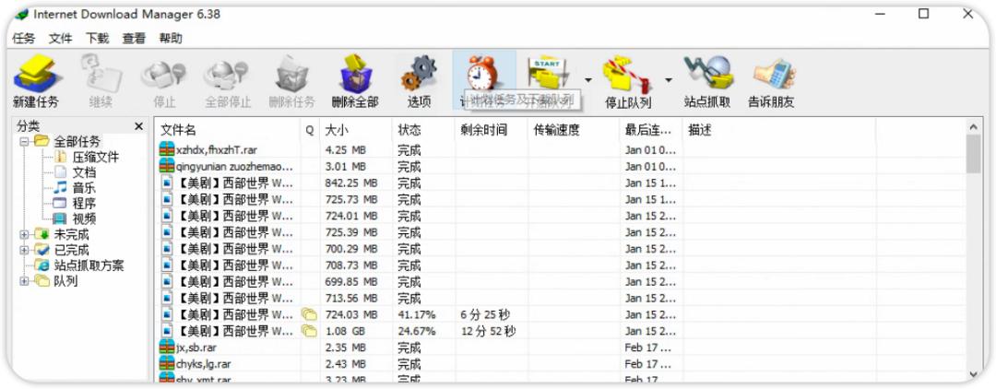
Task: Click the queue icon in the 1.08 GB row
Action: (x=309, y=331)
